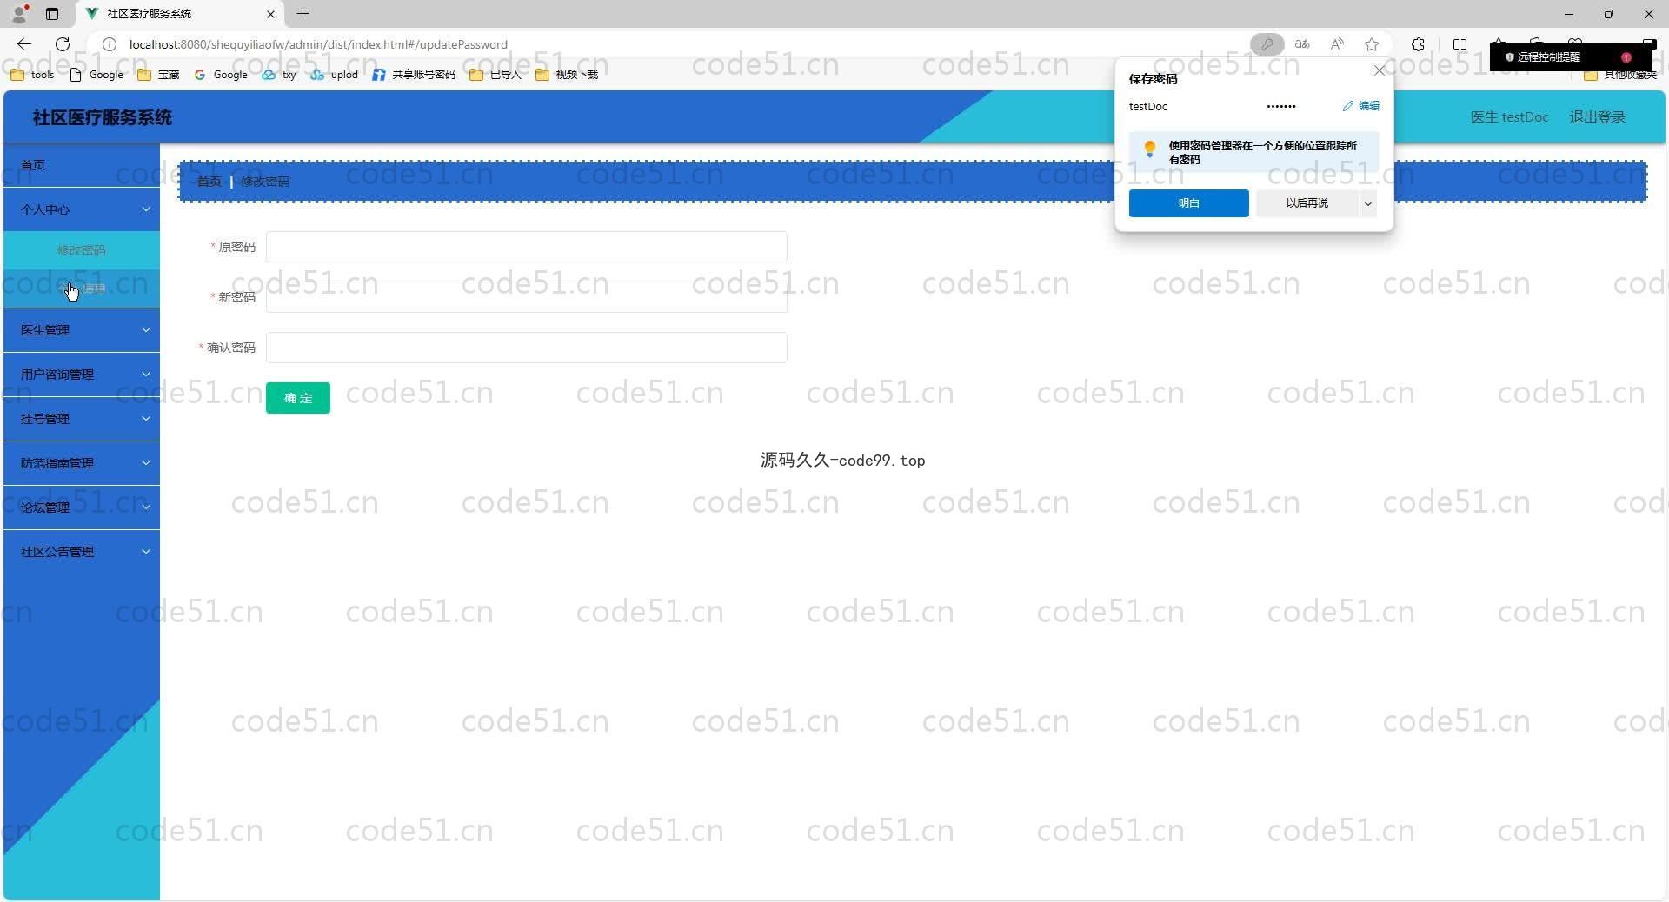The height and width of the screenshot is (902, 1669).
Task: Expand the 以后再说 dropdown arrow
Action: click(x=1367, y=203)
